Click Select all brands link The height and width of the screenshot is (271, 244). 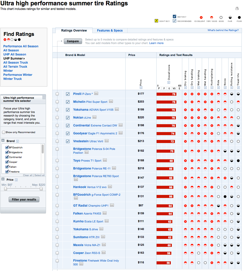40,175
